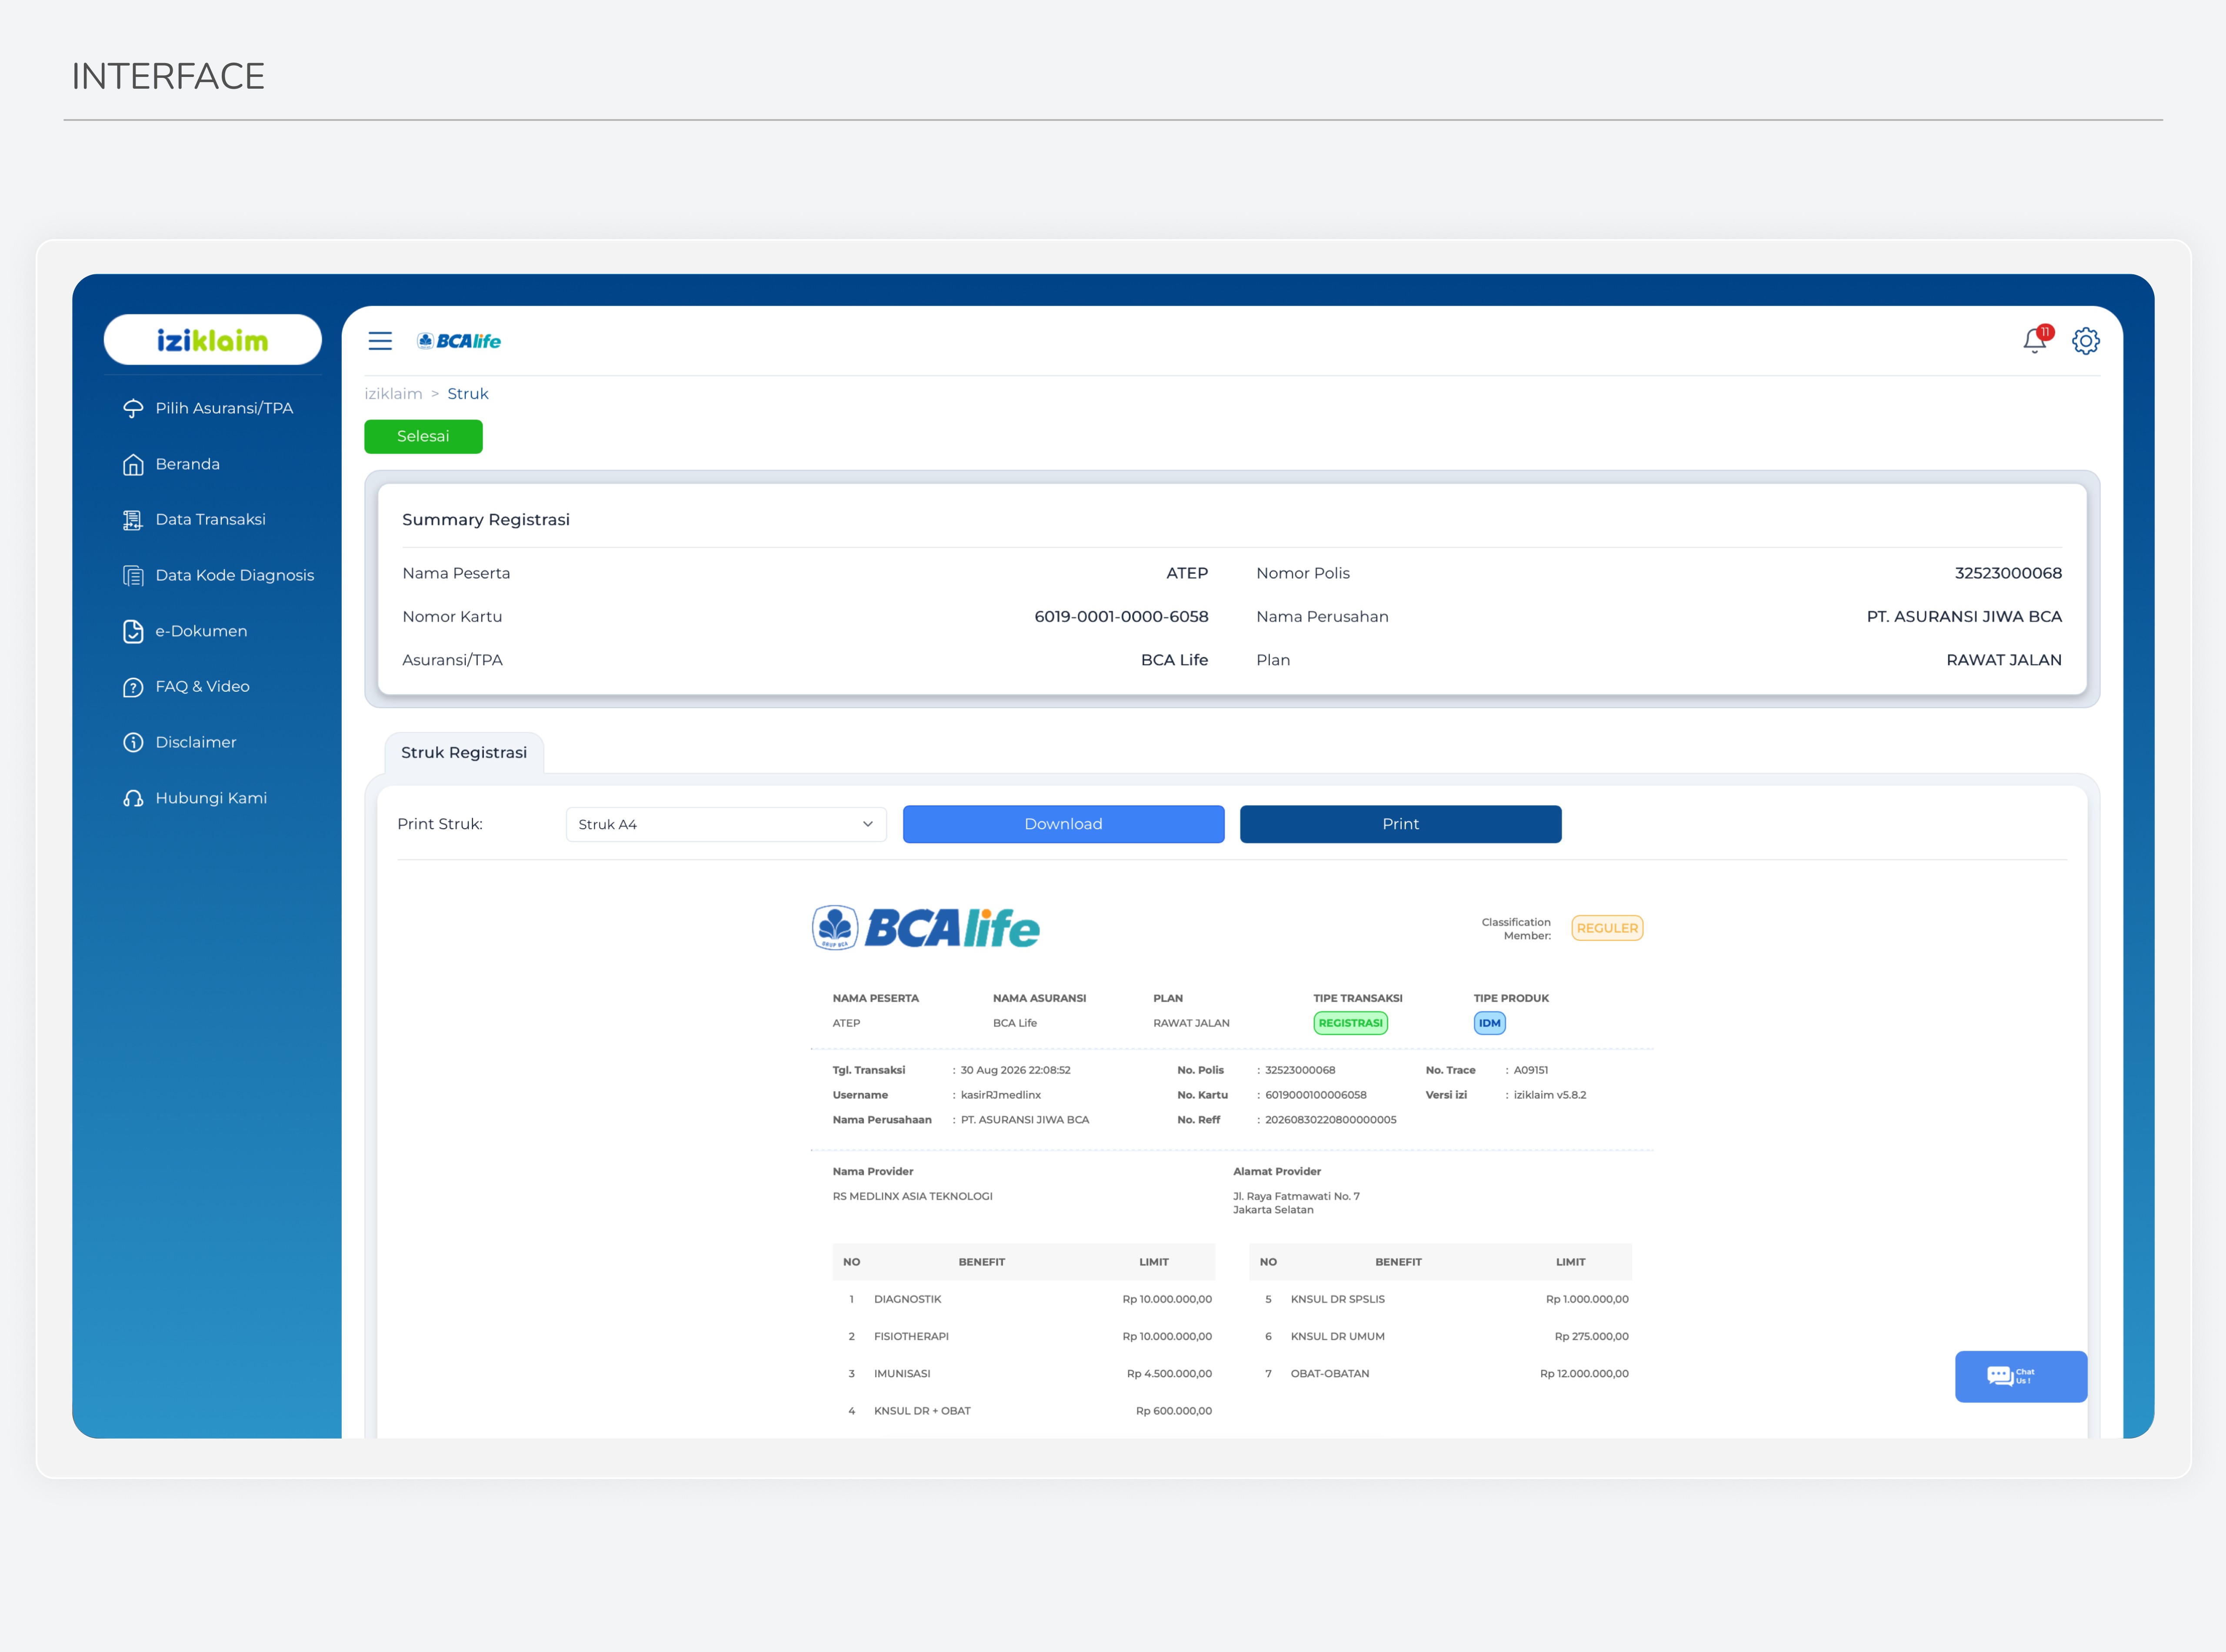Click the IDM product type badge
This screenshot has height=1652, width=2226.
pyautogui.click(x=1489, y=1023)
